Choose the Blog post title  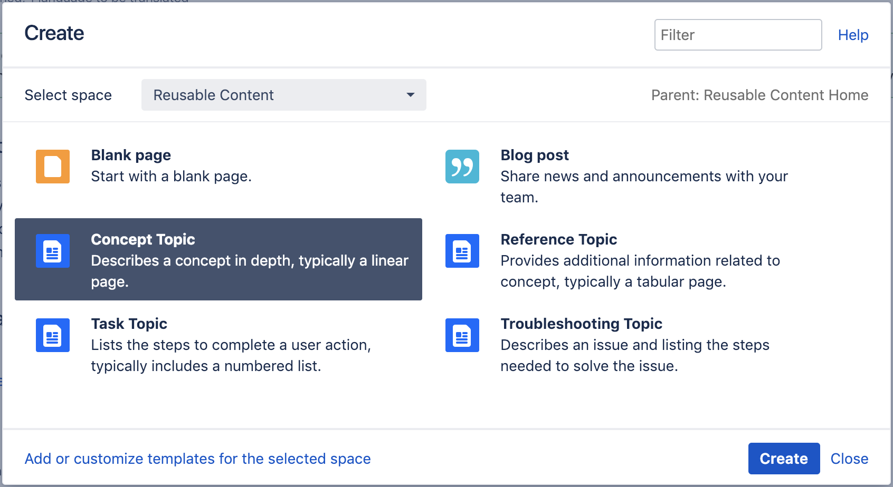[x=535, y=155]
